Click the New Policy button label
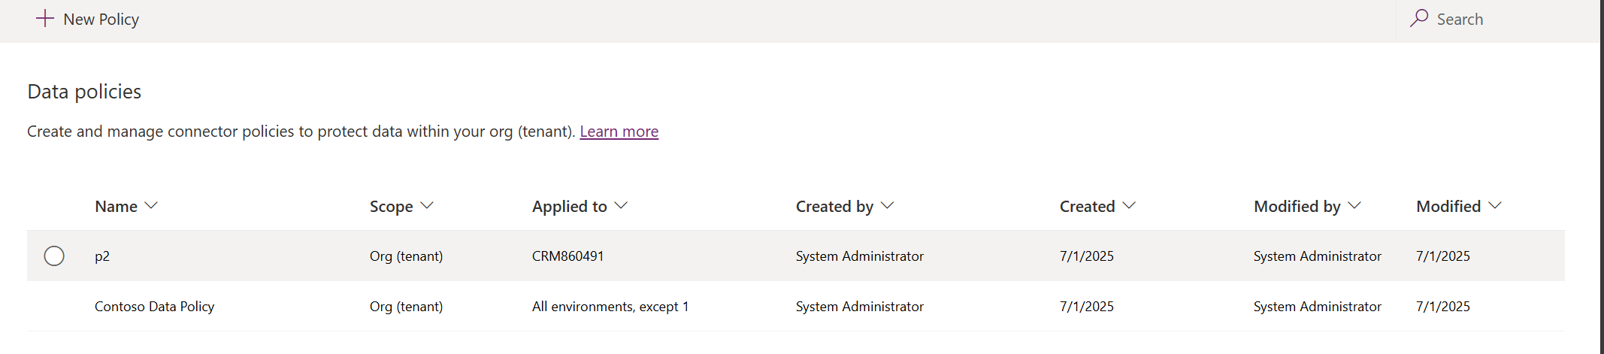This screenshot has width=1604, height=354. 101,20
